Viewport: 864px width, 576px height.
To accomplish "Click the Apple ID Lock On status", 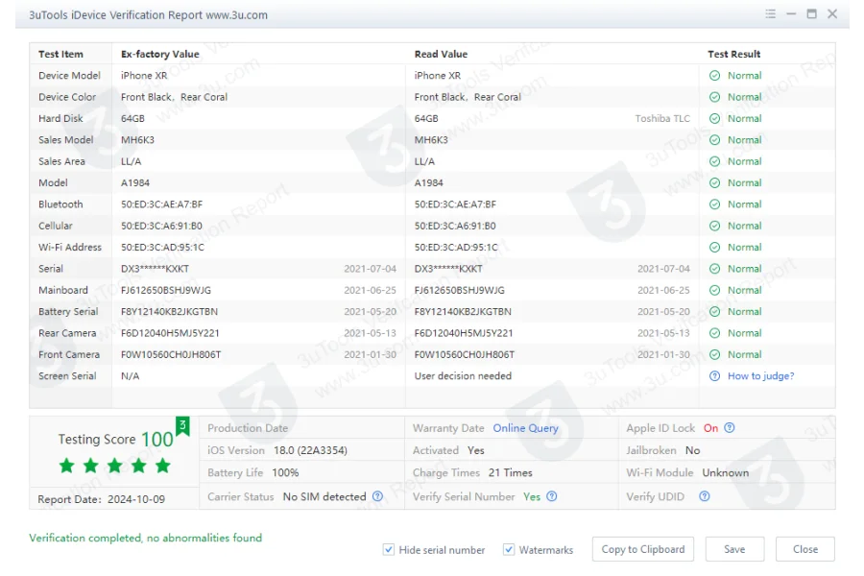I will pyautogui.click(x=710, y=428).
